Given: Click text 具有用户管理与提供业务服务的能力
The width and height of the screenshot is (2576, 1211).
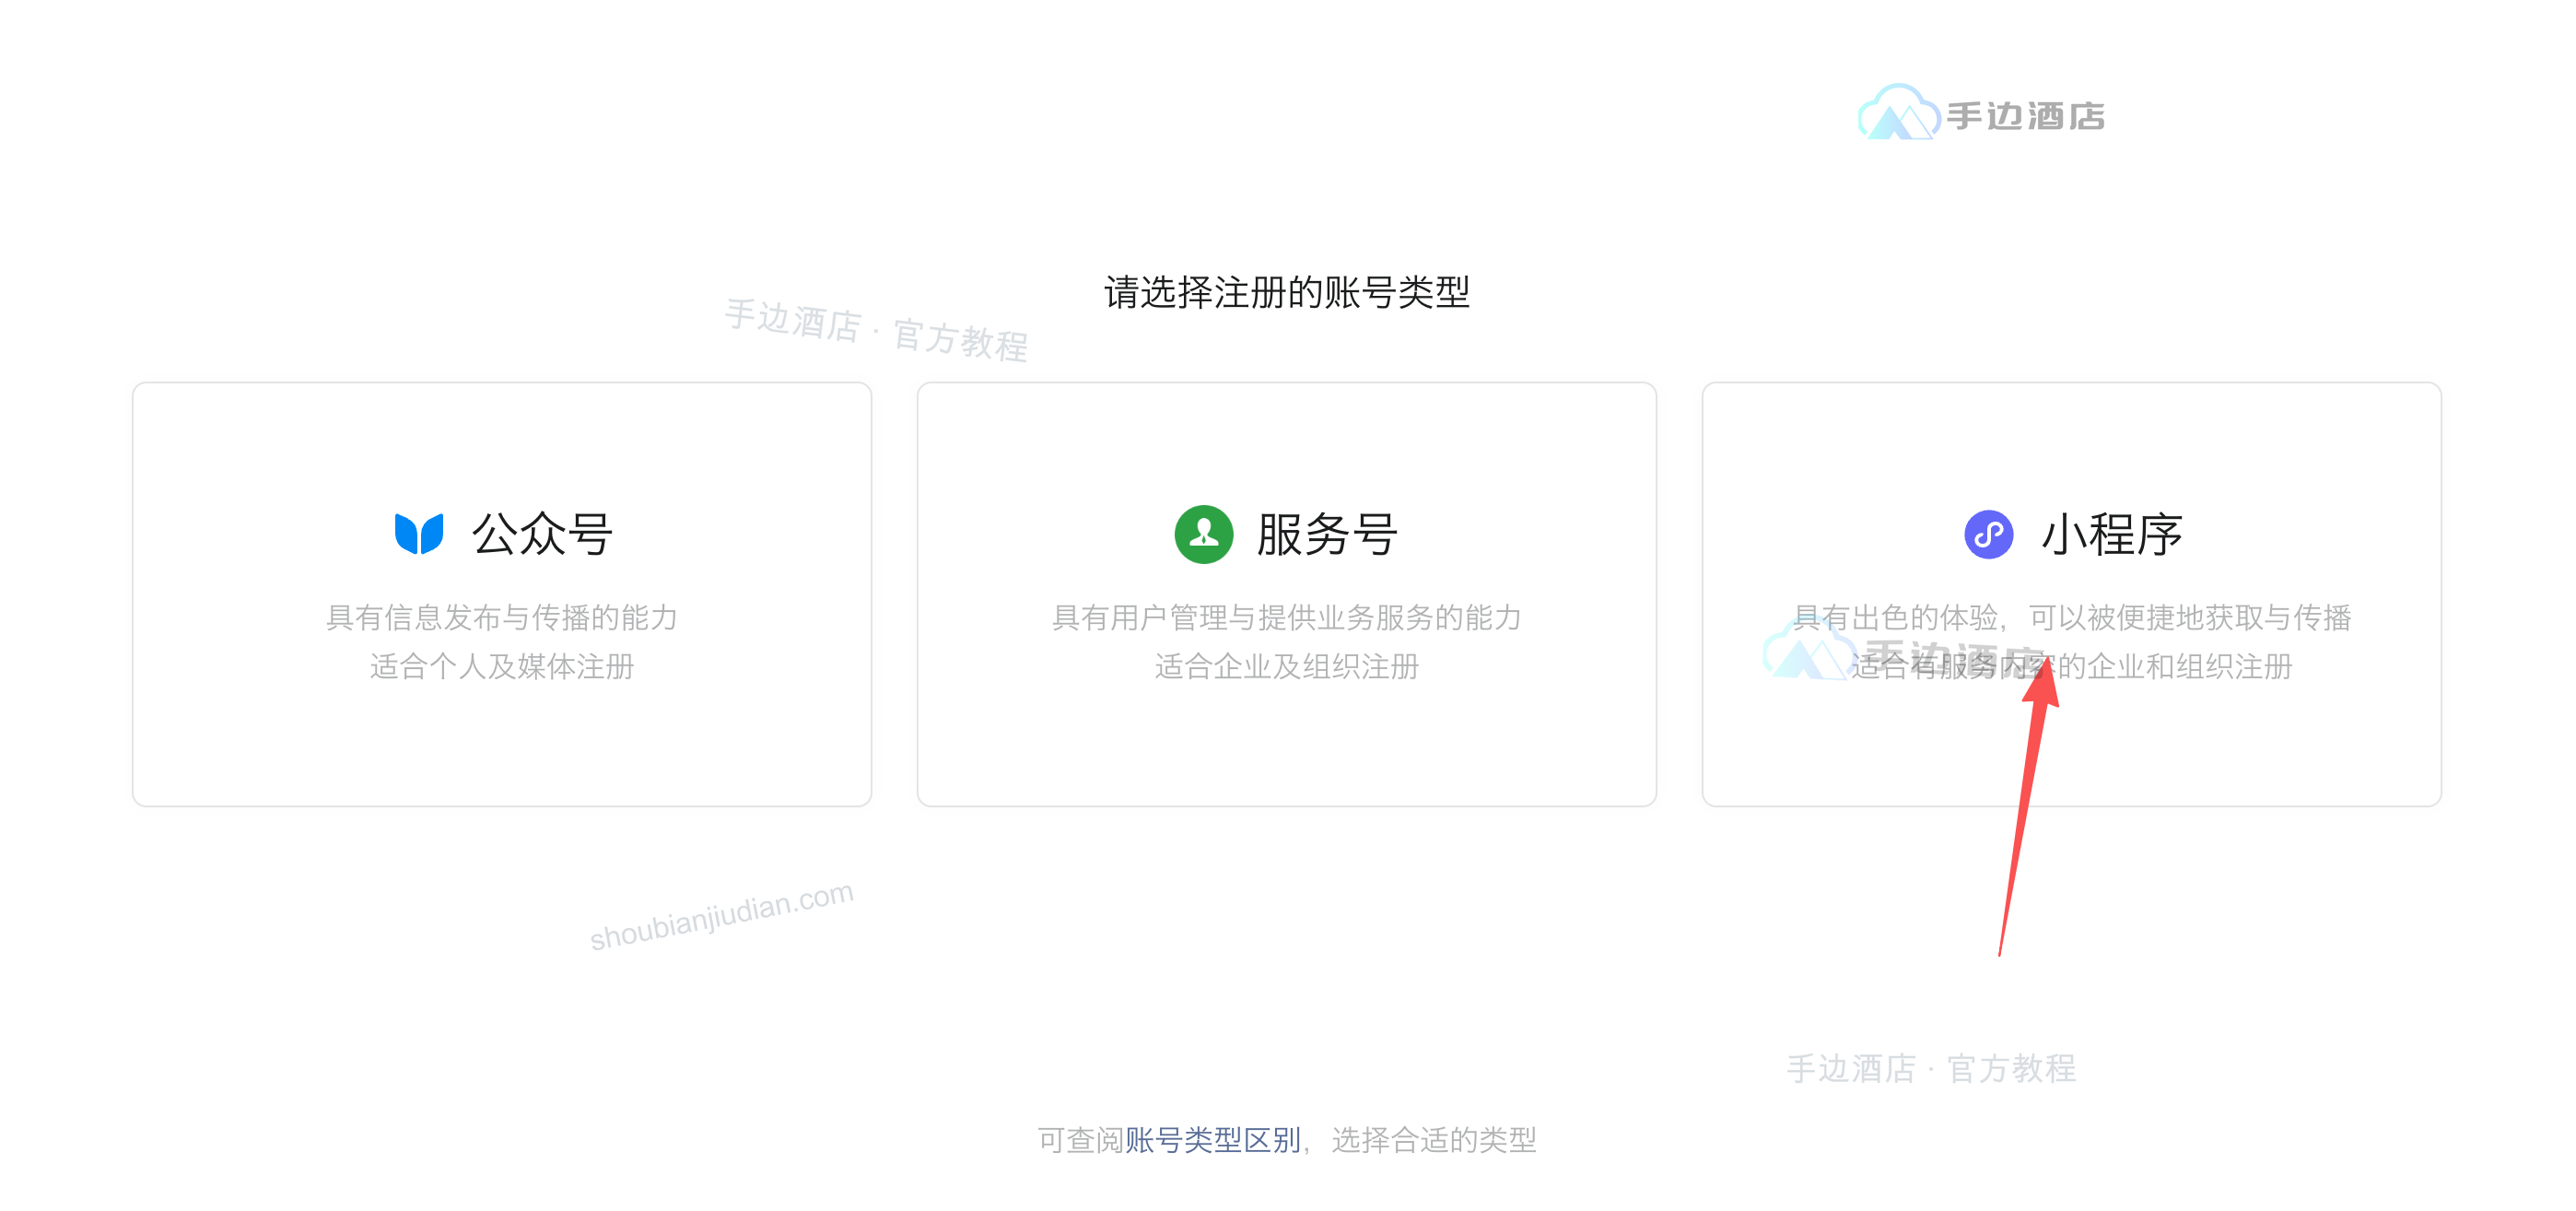Looking at the screenshot, I should pos(1287,617).
